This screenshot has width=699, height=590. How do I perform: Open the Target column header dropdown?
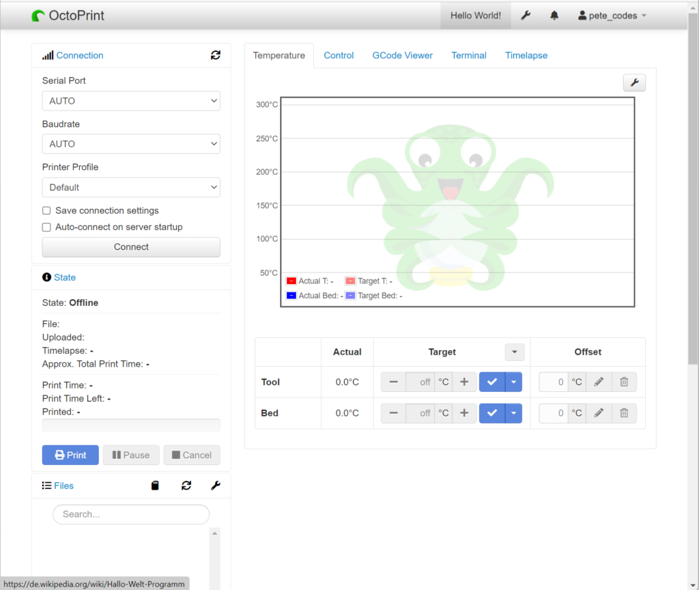pyautogui.click(x=515, y=352)
